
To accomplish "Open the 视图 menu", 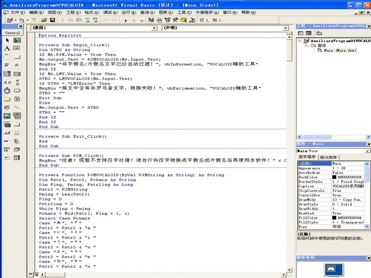I will (55, 12).
